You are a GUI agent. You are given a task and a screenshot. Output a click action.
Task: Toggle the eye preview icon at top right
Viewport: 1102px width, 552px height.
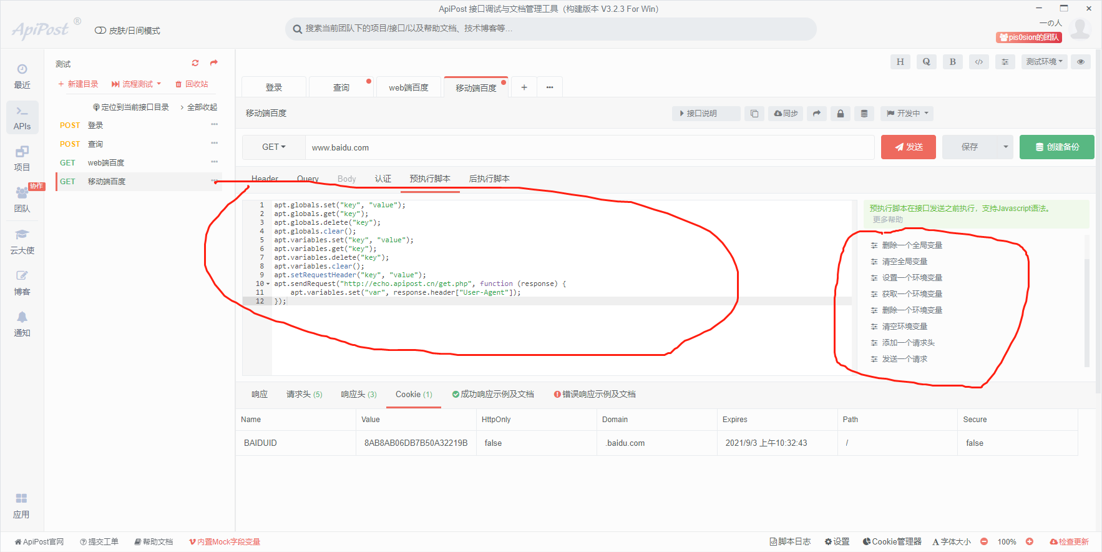[x=1081, y=62]
